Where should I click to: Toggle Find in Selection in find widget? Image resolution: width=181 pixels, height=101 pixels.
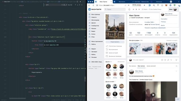[80, 5]
